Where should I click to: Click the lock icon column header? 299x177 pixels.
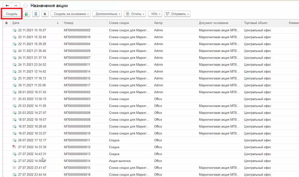pyautogui.click(x=7, y=23)
